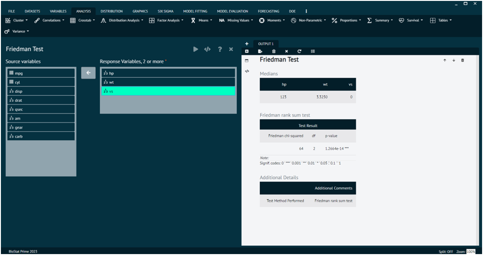
Task: Move selected variable back with left-arrow button
Action: pos(88,73)
